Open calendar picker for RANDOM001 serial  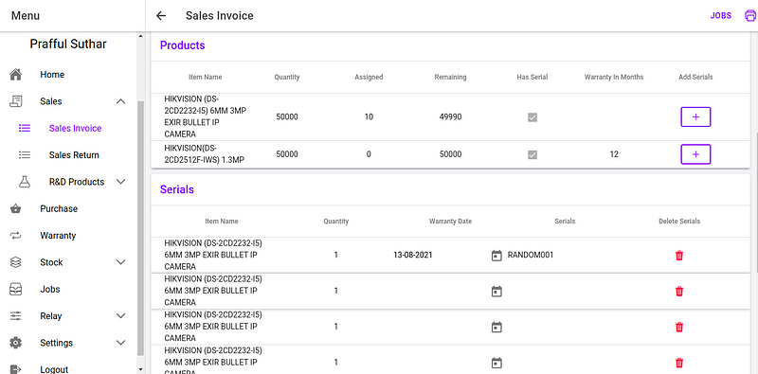click(x=496, y=255)
